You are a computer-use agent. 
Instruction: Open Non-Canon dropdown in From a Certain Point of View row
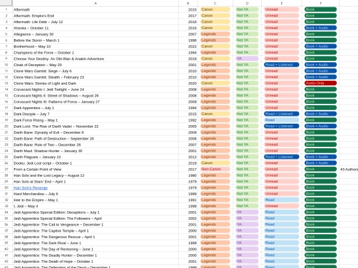click(215, 169)
